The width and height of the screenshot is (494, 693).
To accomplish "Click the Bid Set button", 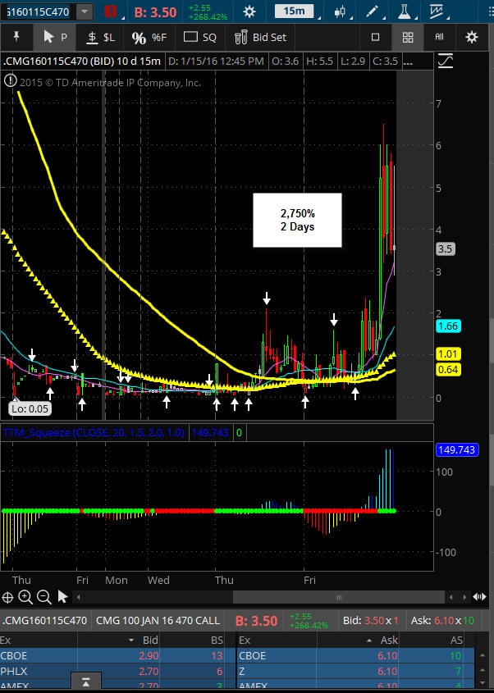I will tap(261, 38).
